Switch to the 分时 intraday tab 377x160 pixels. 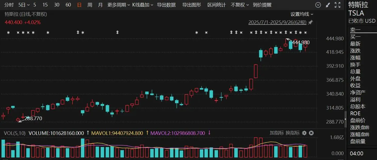[x=9, y=5]
